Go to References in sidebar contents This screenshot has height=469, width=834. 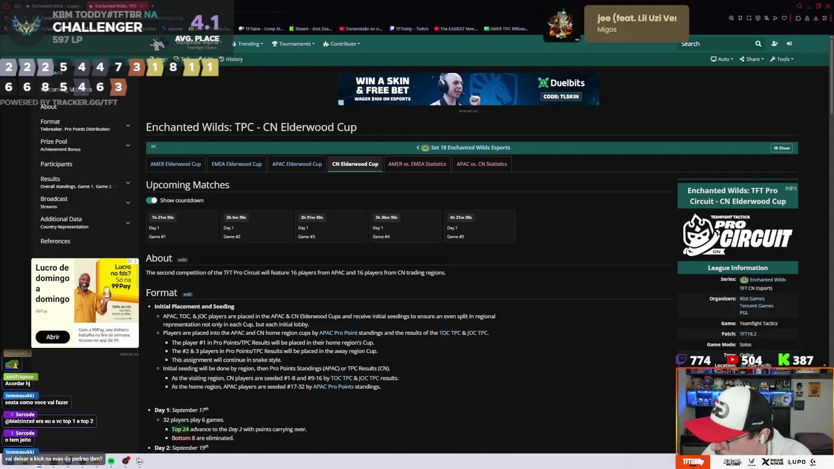click(55, 241)
